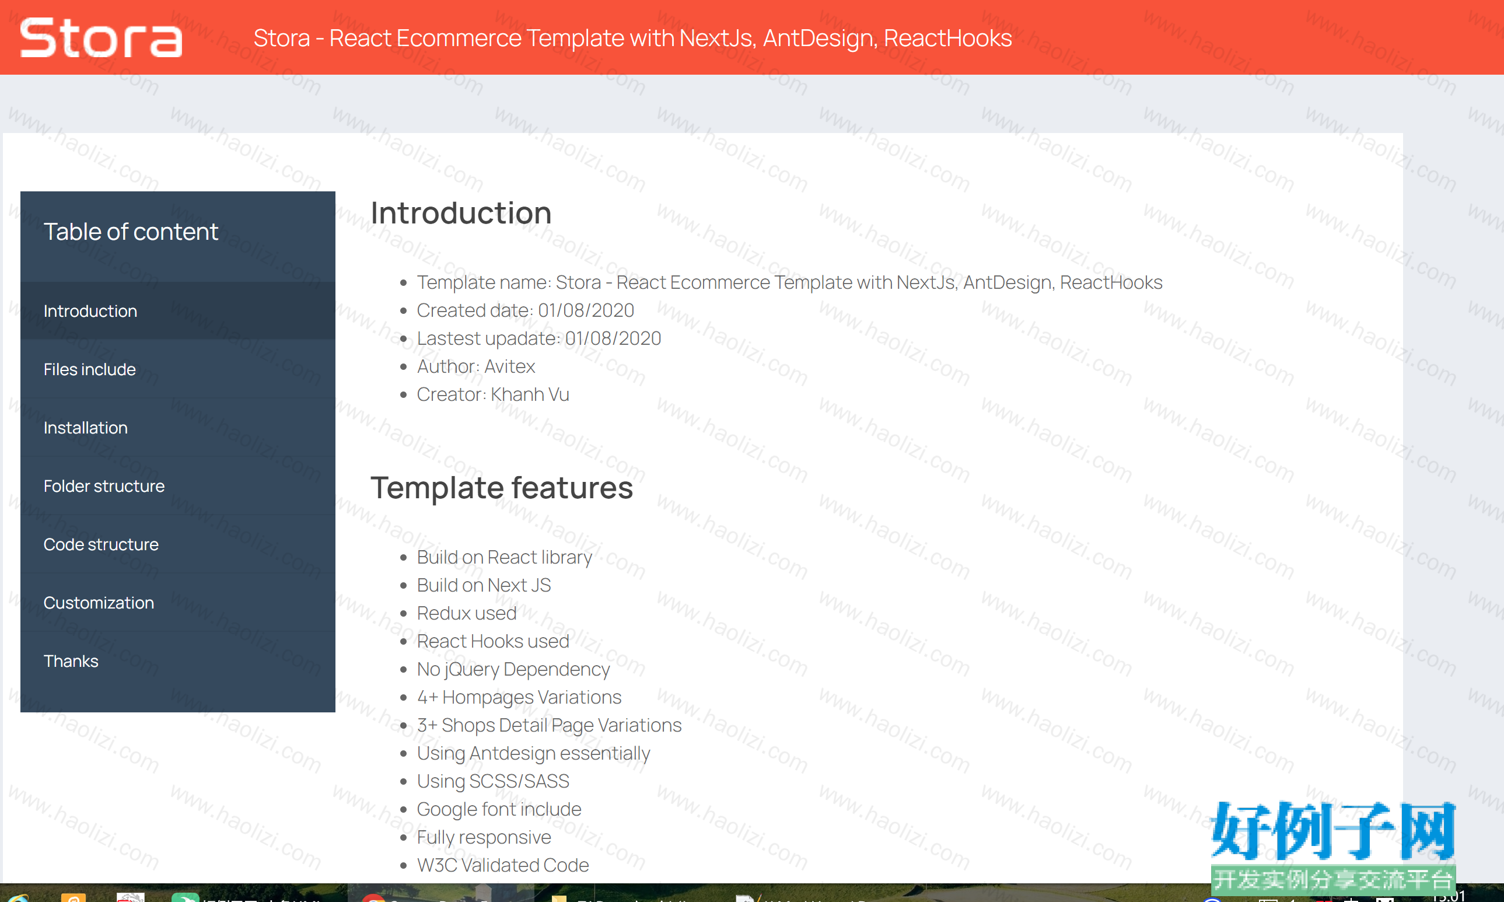This screenshot has width=1504, height=902.
Task: Open the Code structure sidebar entry
Action: click(x=177, y=544)
